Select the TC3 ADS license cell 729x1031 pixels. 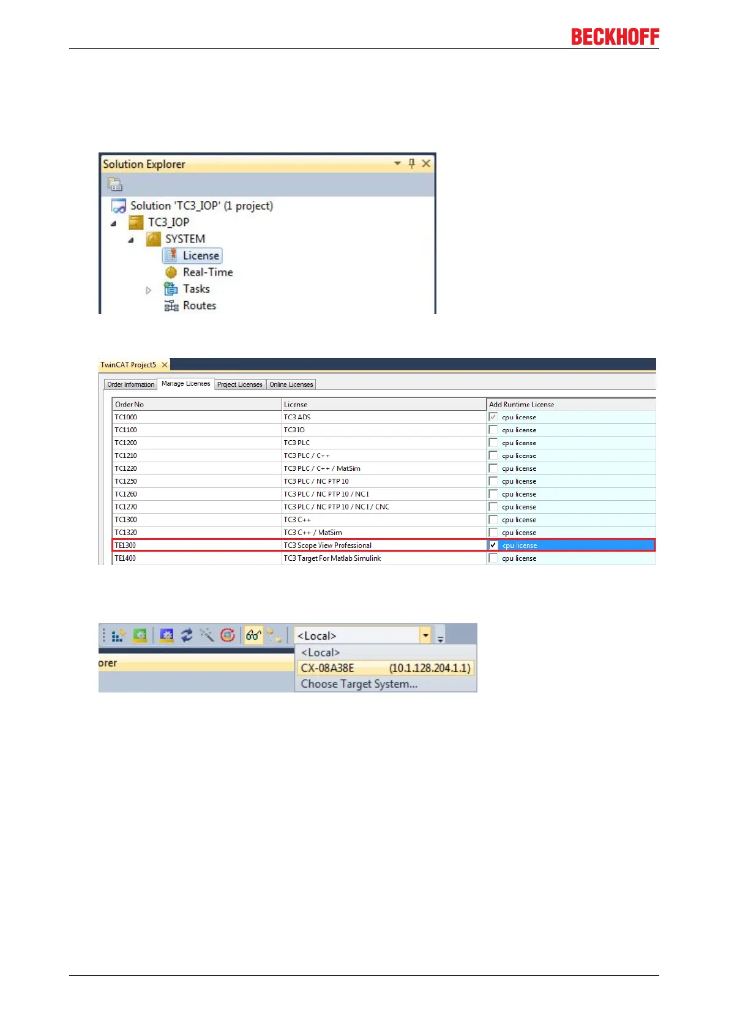384,417
